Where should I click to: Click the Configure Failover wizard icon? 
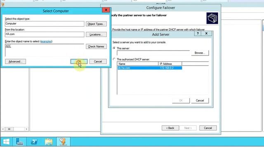click(x=212, y=18)
